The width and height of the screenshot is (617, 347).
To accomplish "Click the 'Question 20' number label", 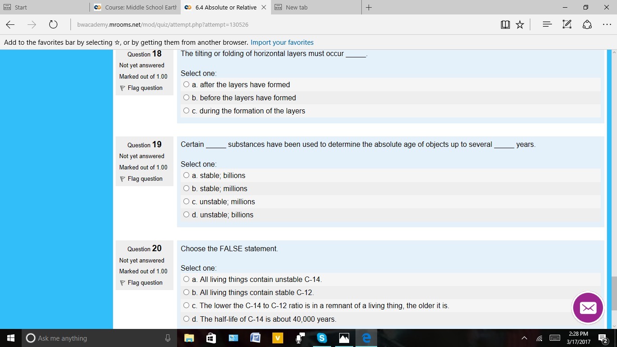I will 145,249.
